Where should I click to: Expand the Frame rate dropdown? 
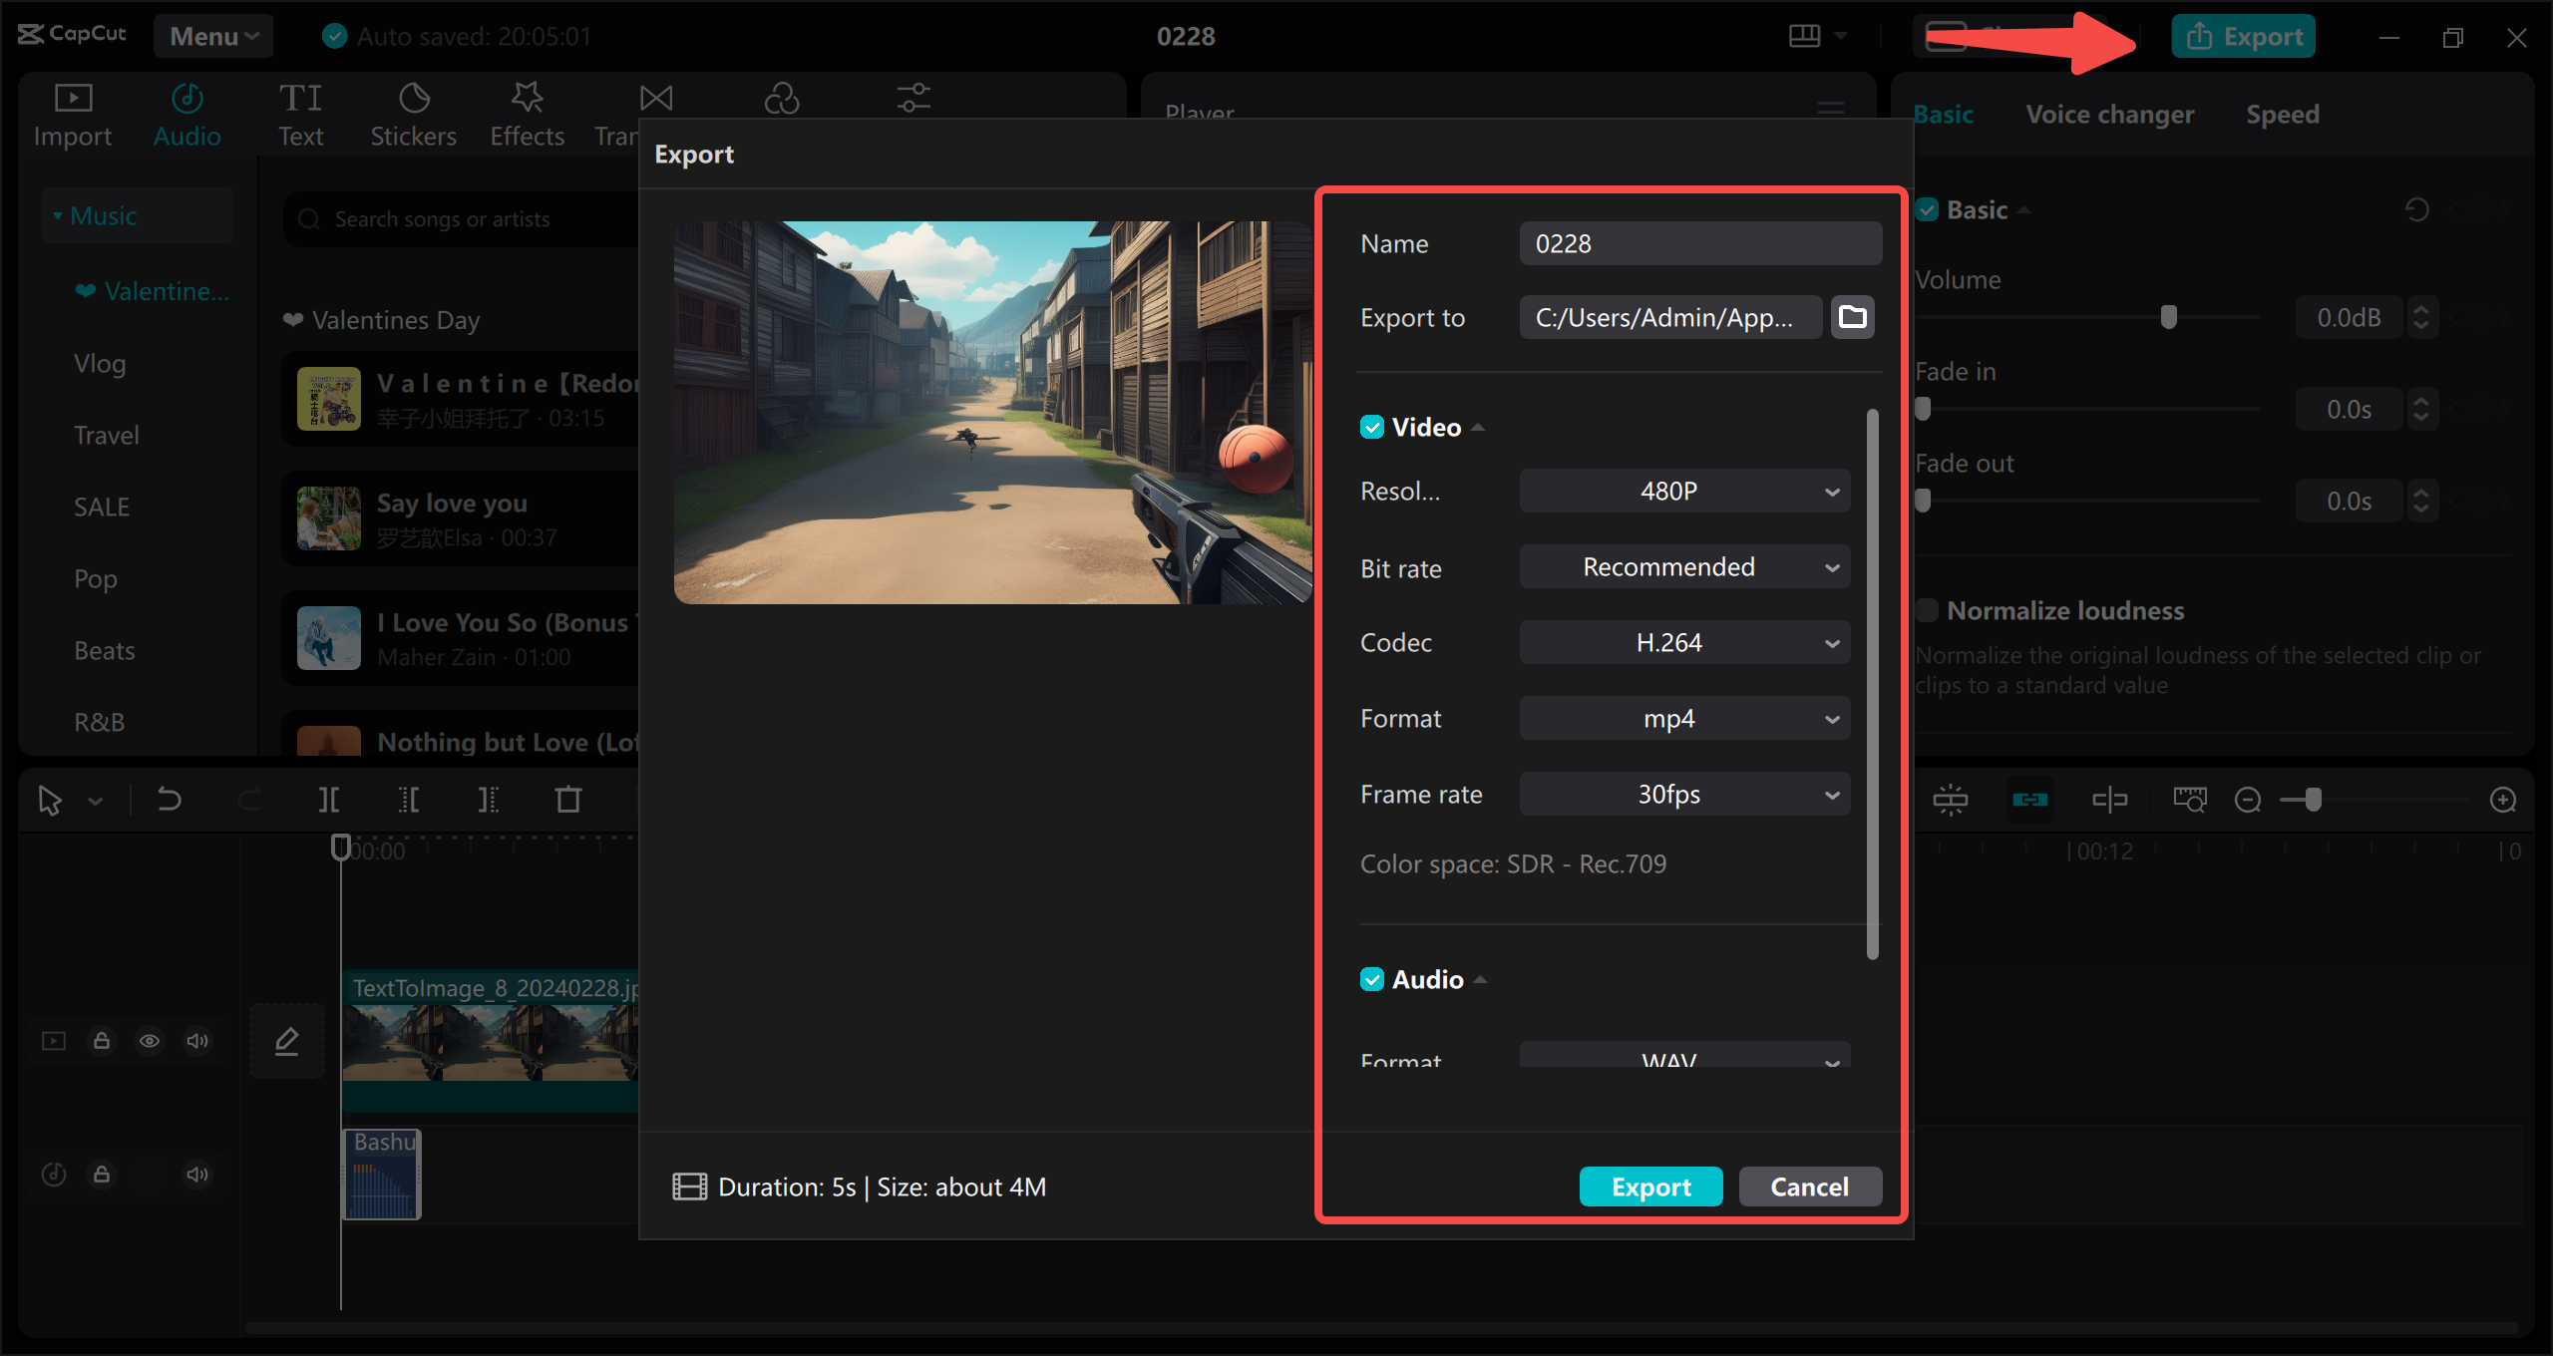pyautogui.click(x=1684, y=794)
